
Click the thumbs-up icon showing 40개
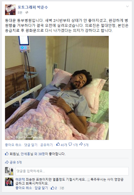pos(58,144)
